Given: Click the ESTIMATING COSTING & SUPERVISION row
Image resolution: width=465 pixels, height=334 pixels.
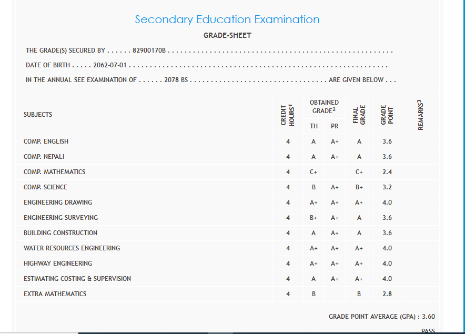Looking at the screenshot, I should tap(77, 279).
